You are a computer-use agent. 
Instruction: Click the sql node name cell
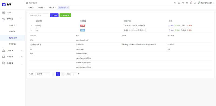[x=31, y=49]
